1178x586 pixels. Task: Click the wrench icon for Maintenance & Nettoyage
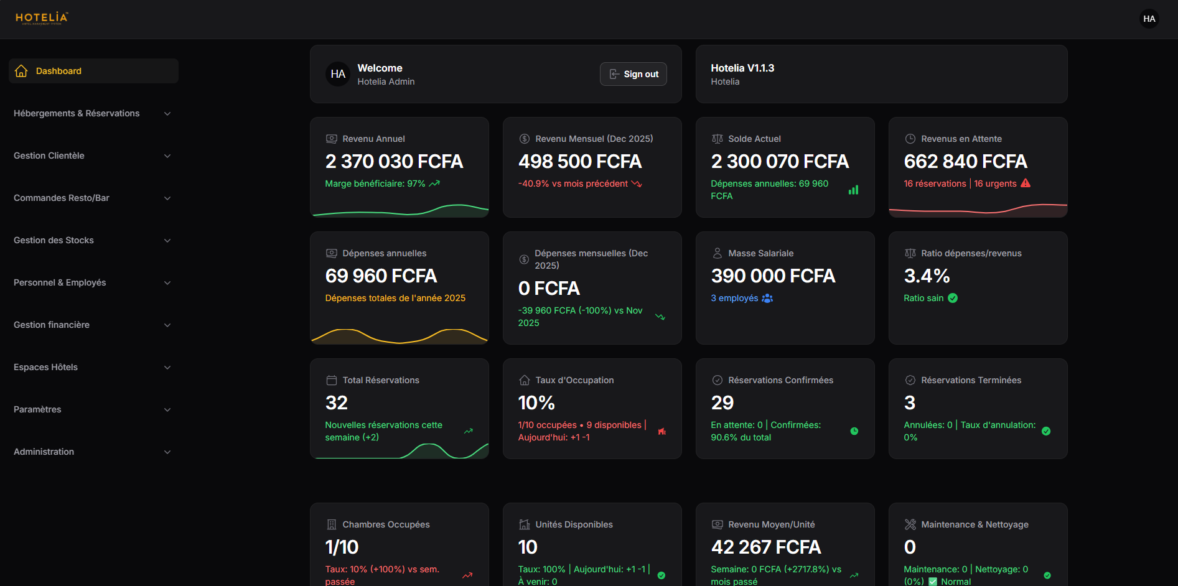point(910,524)
